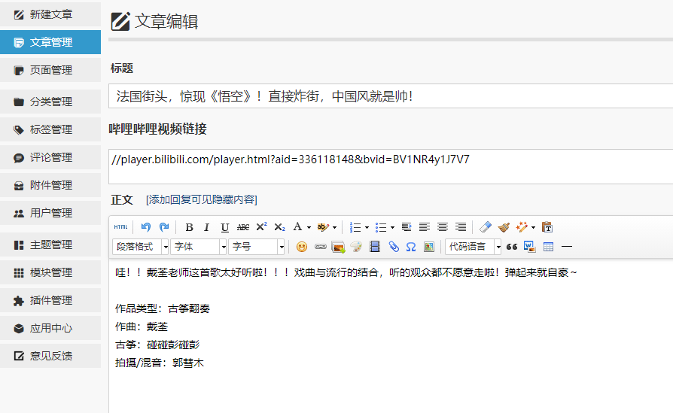Toggle bold formatting

tap(189, 227)
